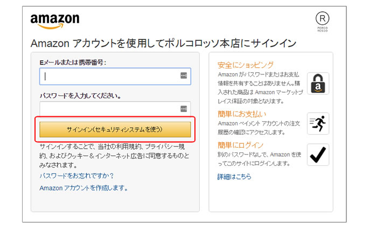Click the Eメールまたは携帯番号 label
This screenshot has height=230, width=377.
click(73, 62)
